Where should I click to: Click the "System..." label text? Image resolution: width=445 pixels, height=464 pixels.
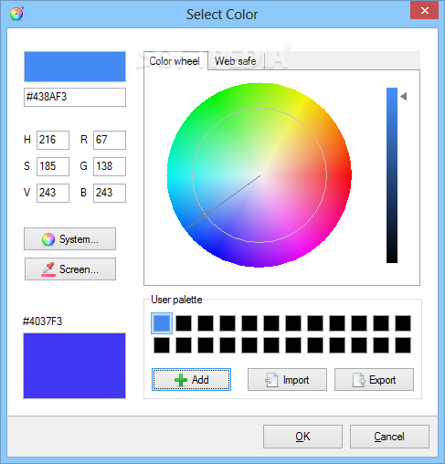click(79, 239)
